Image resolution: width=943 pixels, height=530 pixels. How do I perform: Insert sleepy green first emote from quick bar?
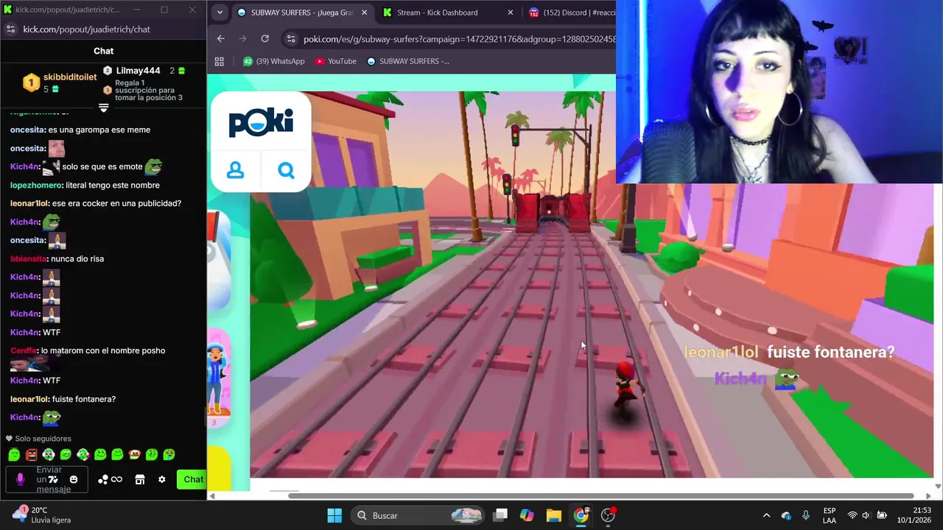[x=14, y=455]
